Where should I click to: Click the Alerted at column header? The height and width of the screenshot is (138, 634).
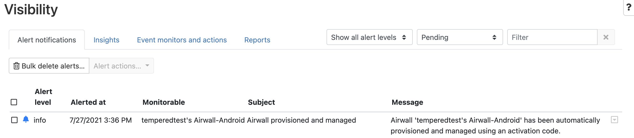coord(88,102)
